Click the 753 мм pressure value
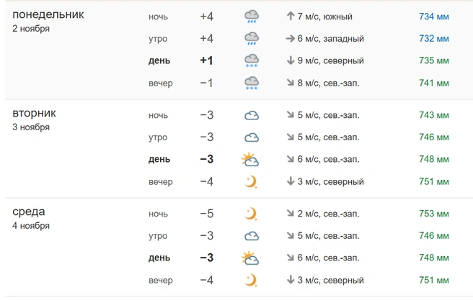Image resolution: width=473 pixels, height=300 pixels. 434,214
